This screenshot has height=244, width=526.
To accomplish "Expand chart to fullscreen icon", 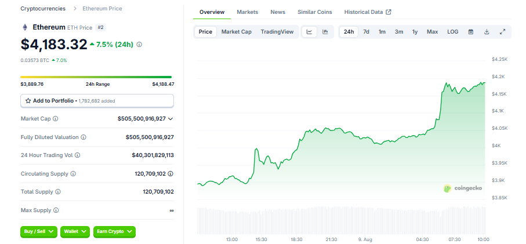I will (x=503, y=32).
